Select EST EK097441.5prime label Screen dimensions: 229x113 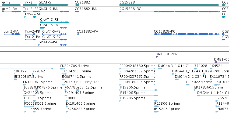[x=76, y=76]
